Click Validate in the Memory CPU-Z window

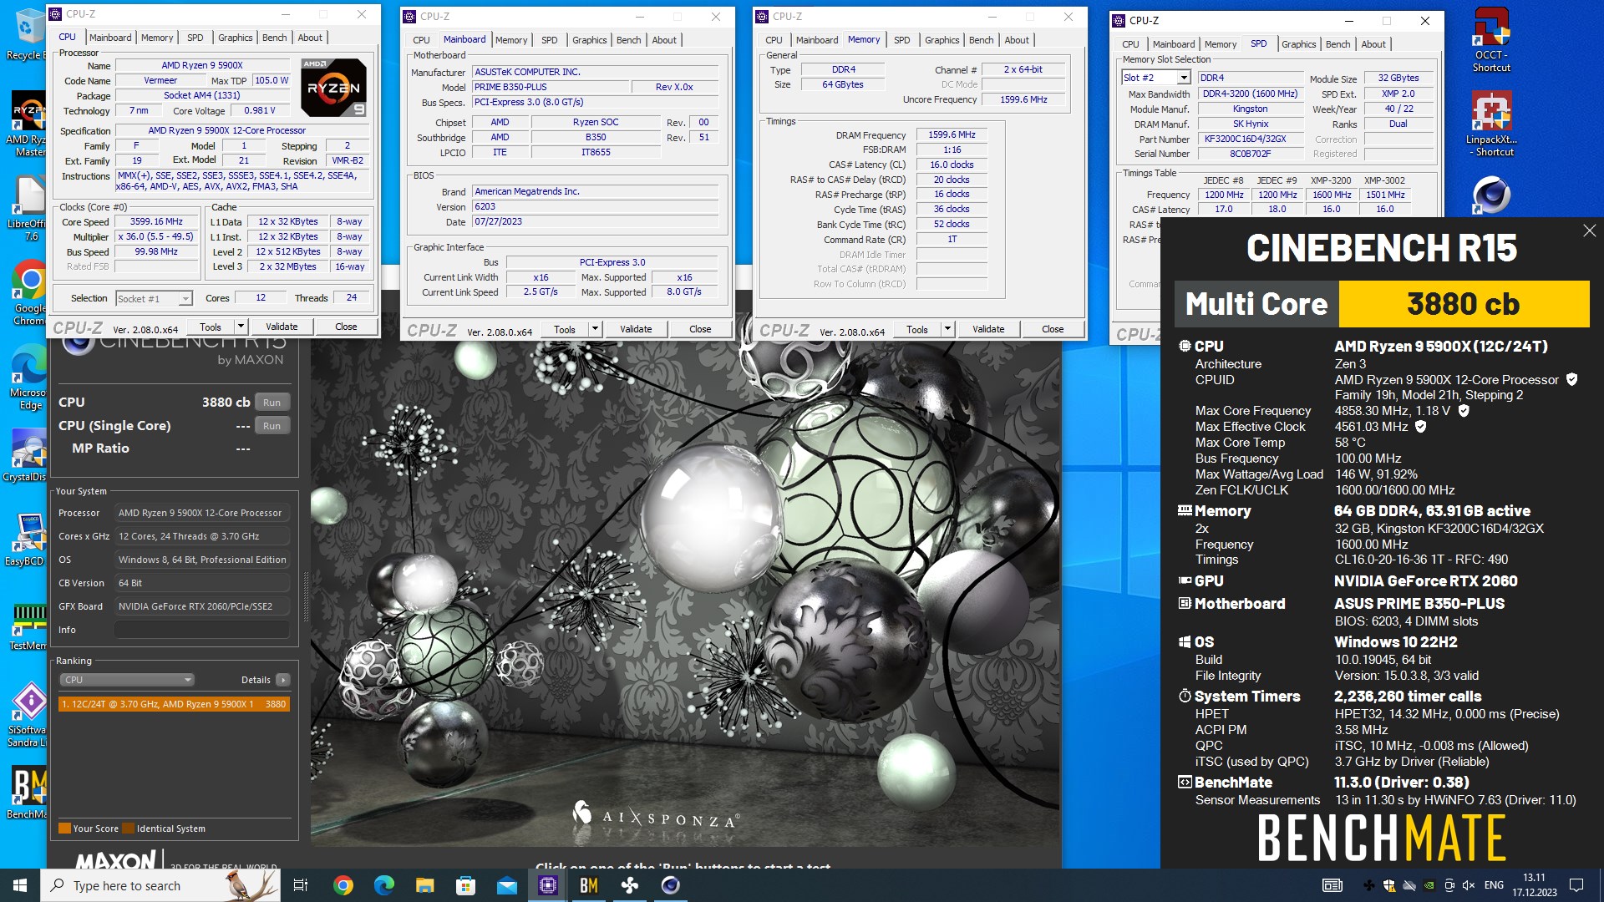pyautogui.click(x=988, y=329)
